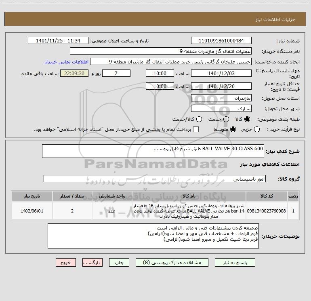Click the جزئیات اطلاعات نیاز header title
Image resolution: width=311 pixels, height=301 pixels.
click(x=275, y=19)
